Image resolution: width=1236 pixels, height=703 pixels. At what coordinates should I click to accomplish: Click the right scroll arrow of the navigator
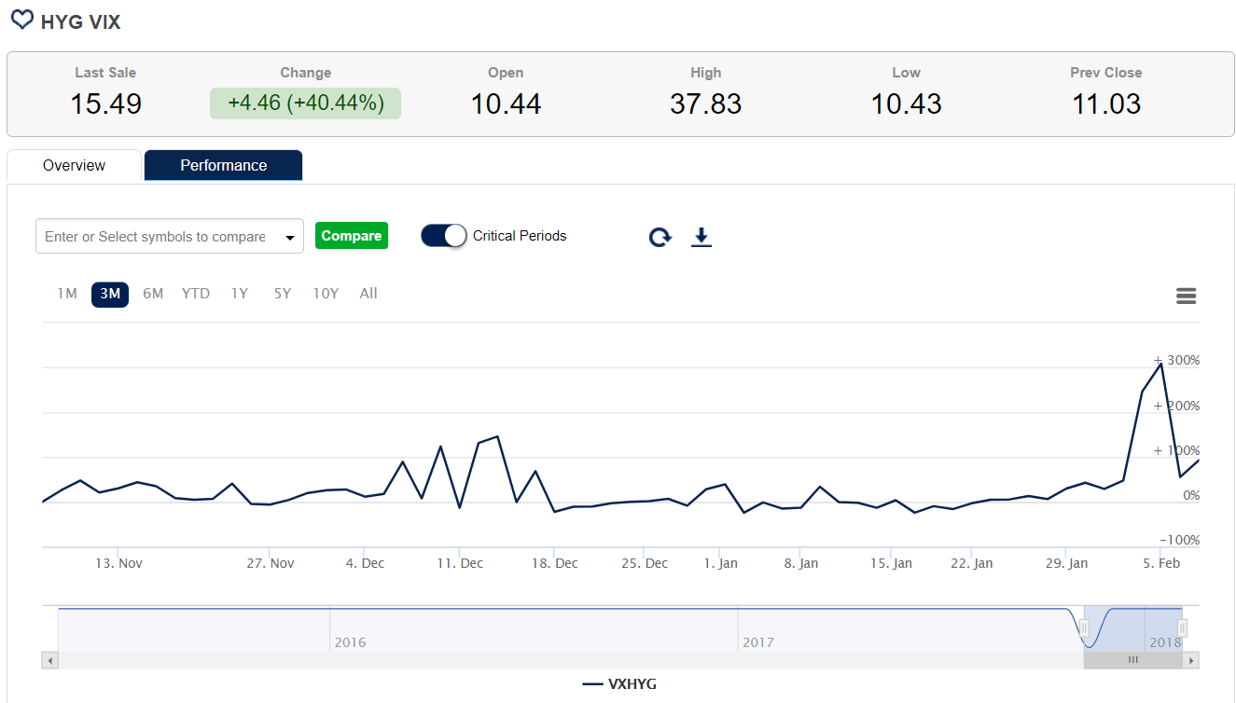(1190, 660)
